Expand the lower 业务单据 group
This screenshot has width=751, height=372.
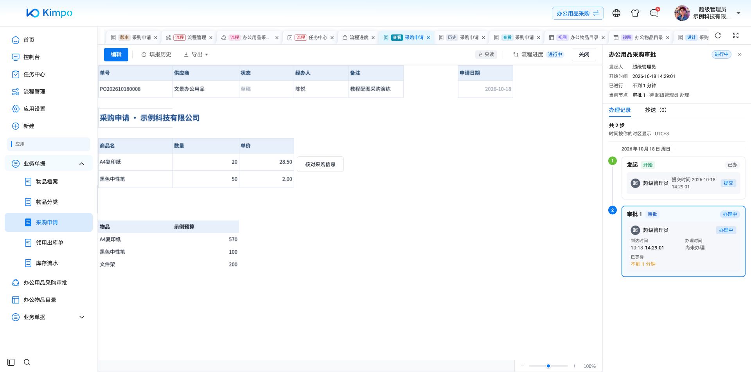pyautogui.click(x=49, y=317)
